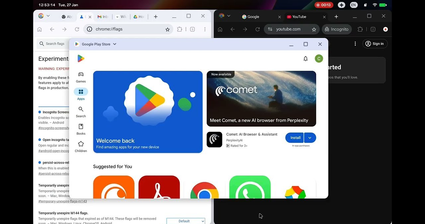
Task: Expand the Default dropdown for M143 flags
Action: 186,221
